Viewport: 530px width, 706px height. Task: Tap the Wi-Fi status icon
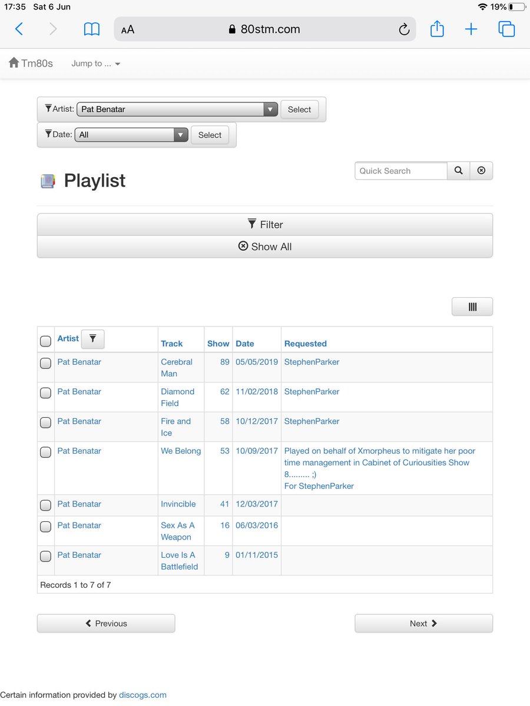(483, 7)
